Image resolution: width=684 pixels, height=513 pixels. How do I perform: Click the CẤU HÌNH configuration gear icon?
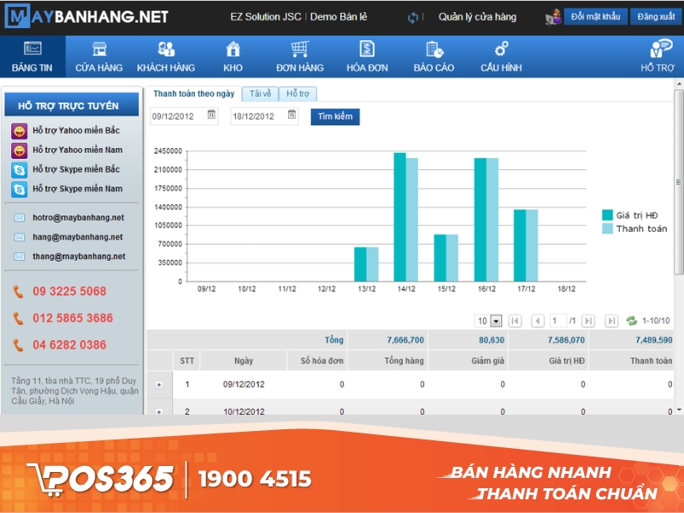(x=501, y=50)
